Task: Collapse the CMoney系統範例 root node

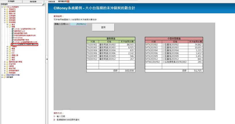Action: pos(2,7)
